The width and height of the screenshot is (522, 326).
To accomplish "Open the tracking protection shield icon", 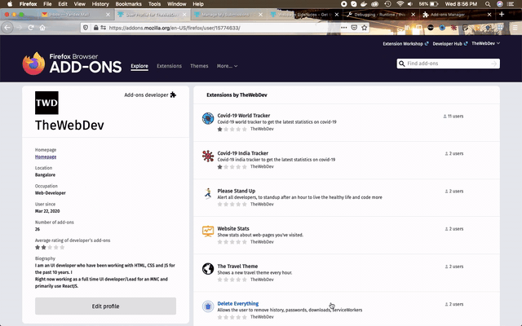I will point(86,28).
